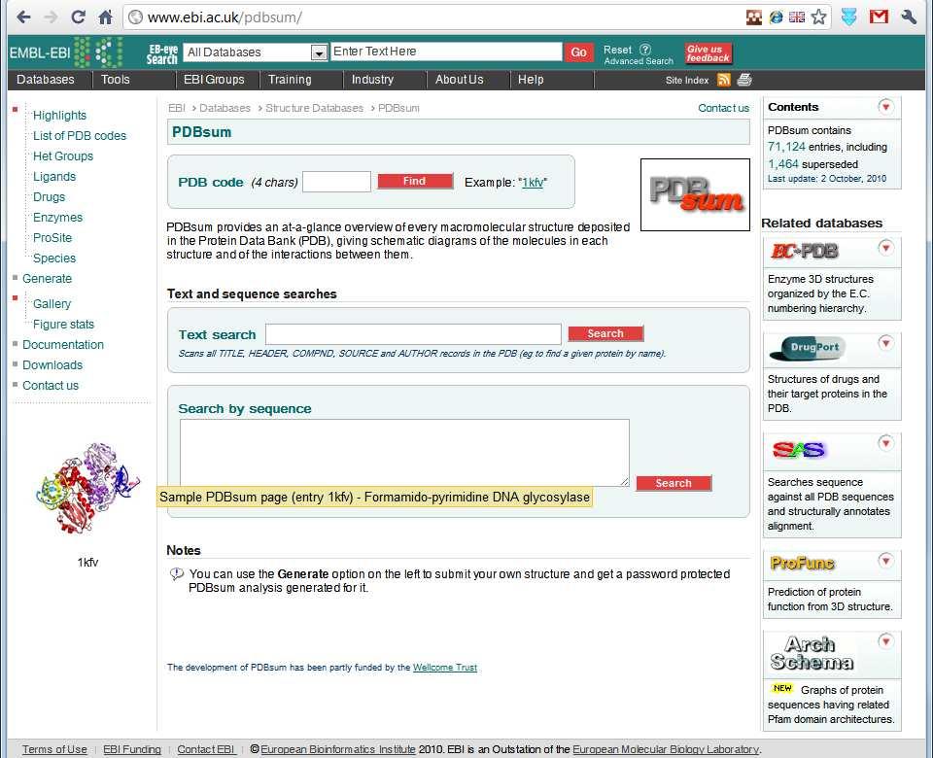
Task: Open the RSS feed icon
Action: pyautogui.click(x=723, y=80)
